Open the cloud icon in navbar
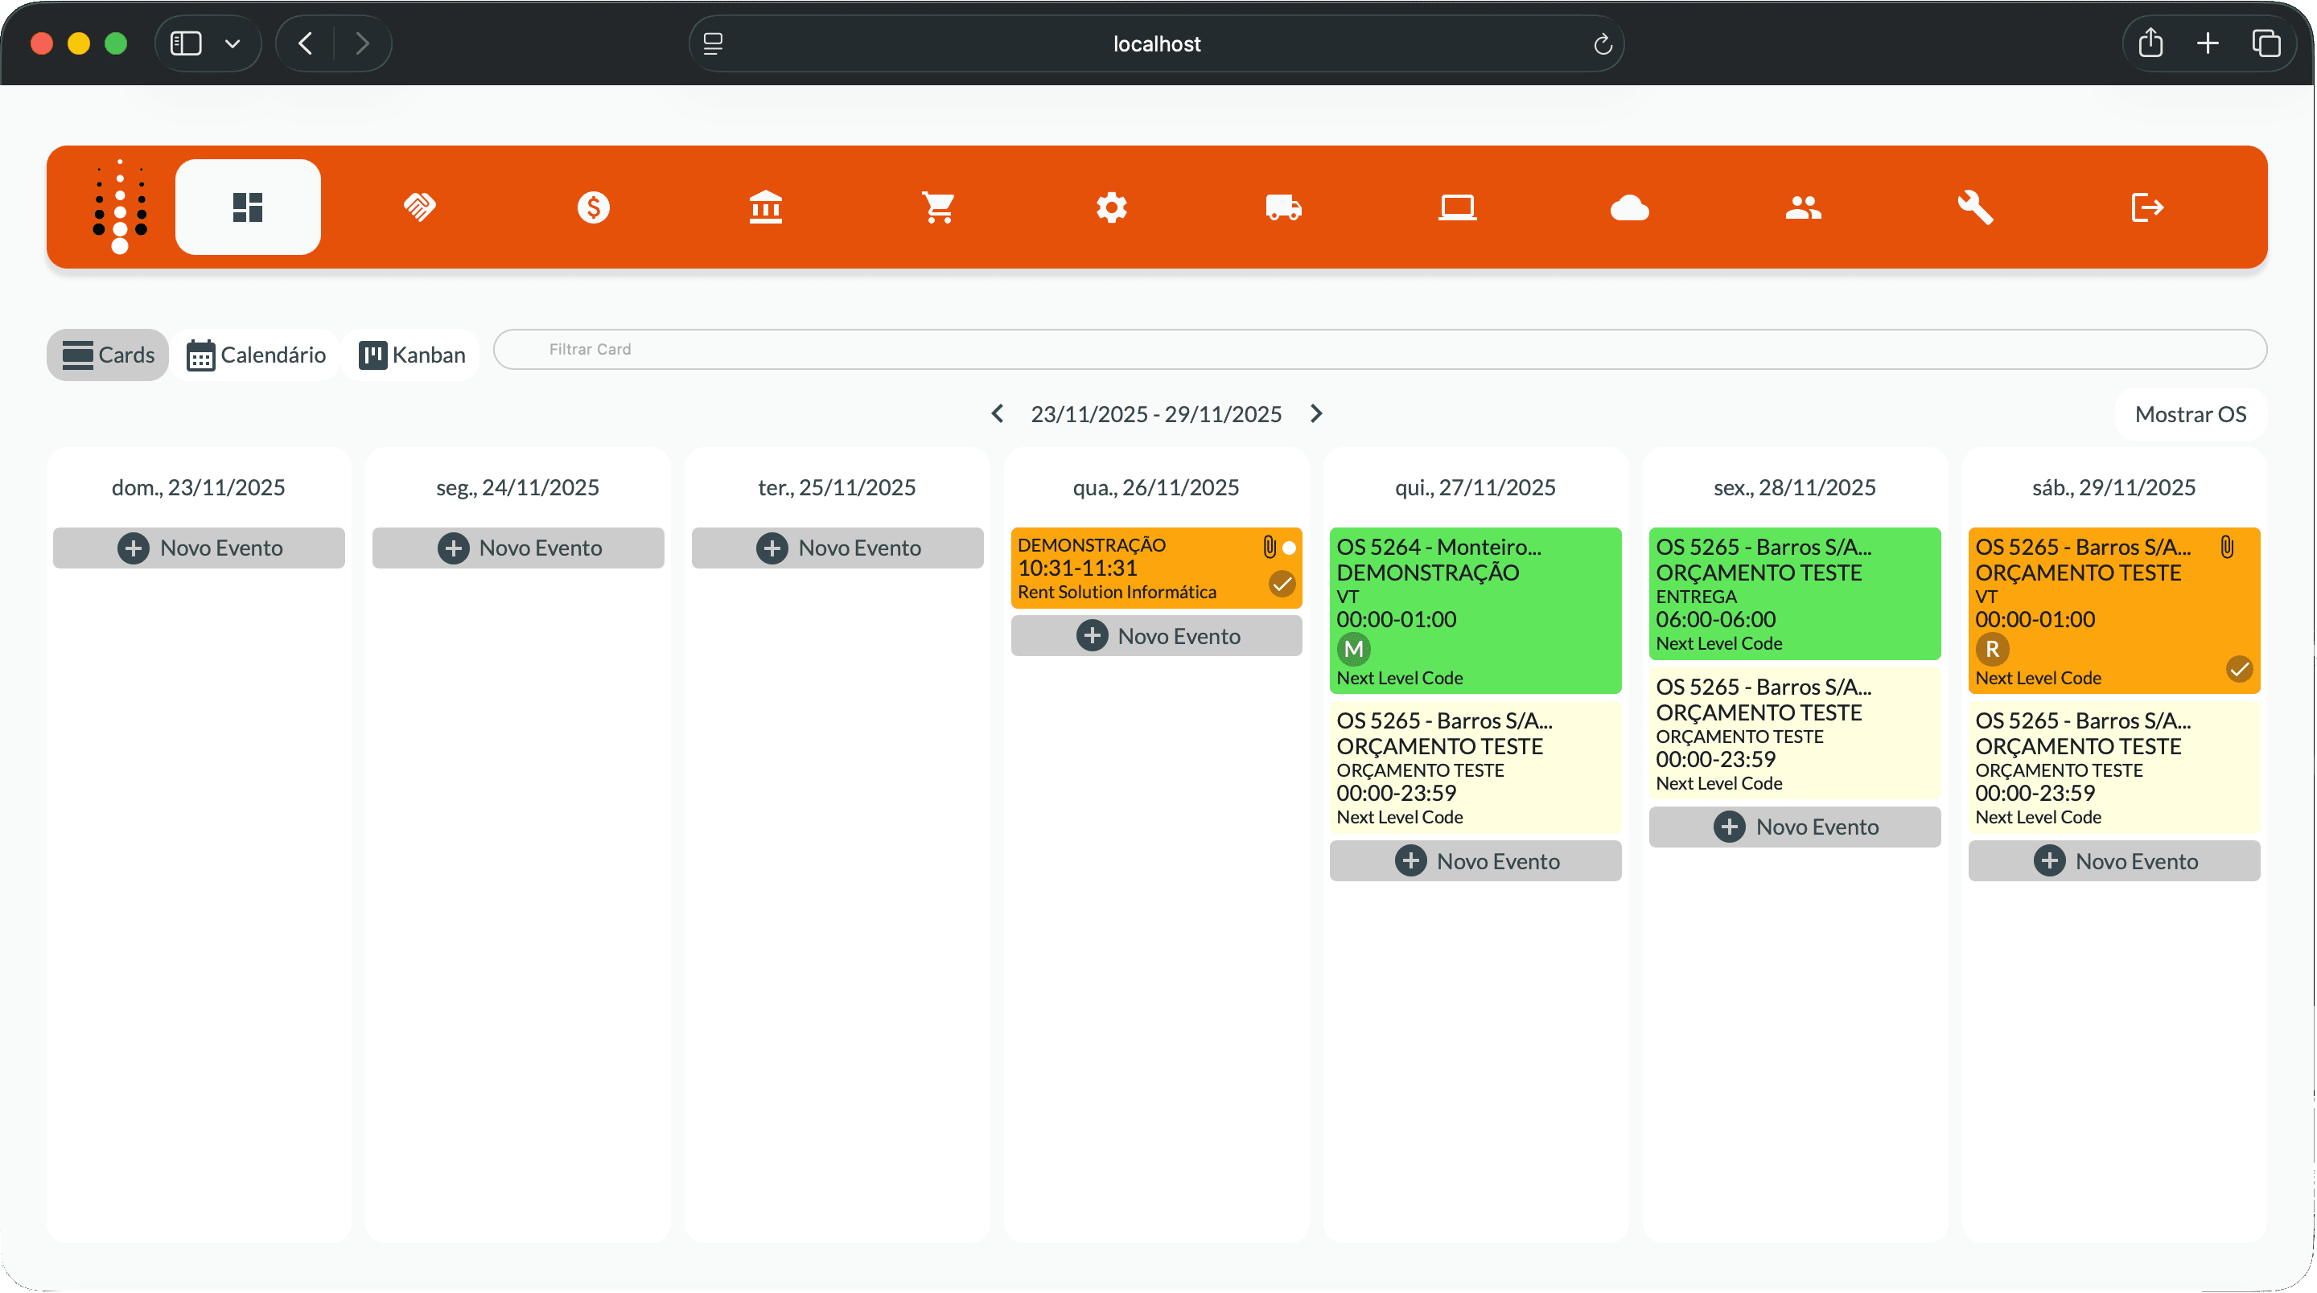The image size is (2317, 1293). pyautogui.click(x=1629, y=207)
